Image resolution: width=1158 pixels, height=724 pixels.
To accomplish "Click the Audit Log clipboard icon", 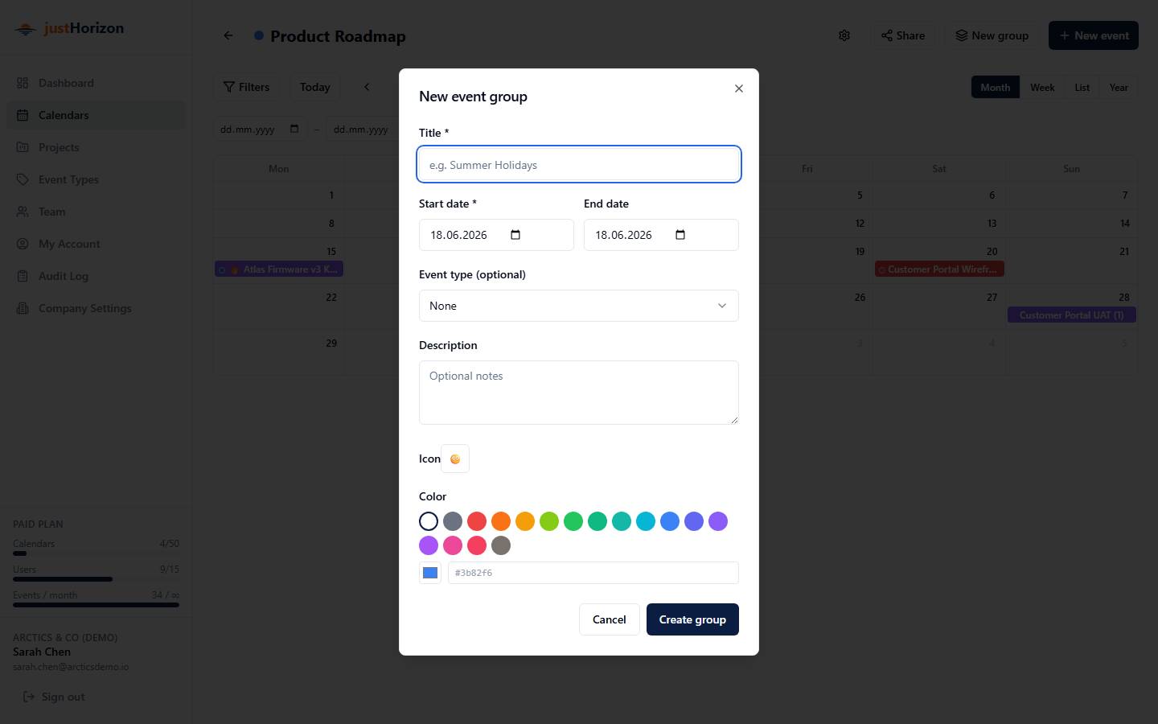I will coord(23,276).
